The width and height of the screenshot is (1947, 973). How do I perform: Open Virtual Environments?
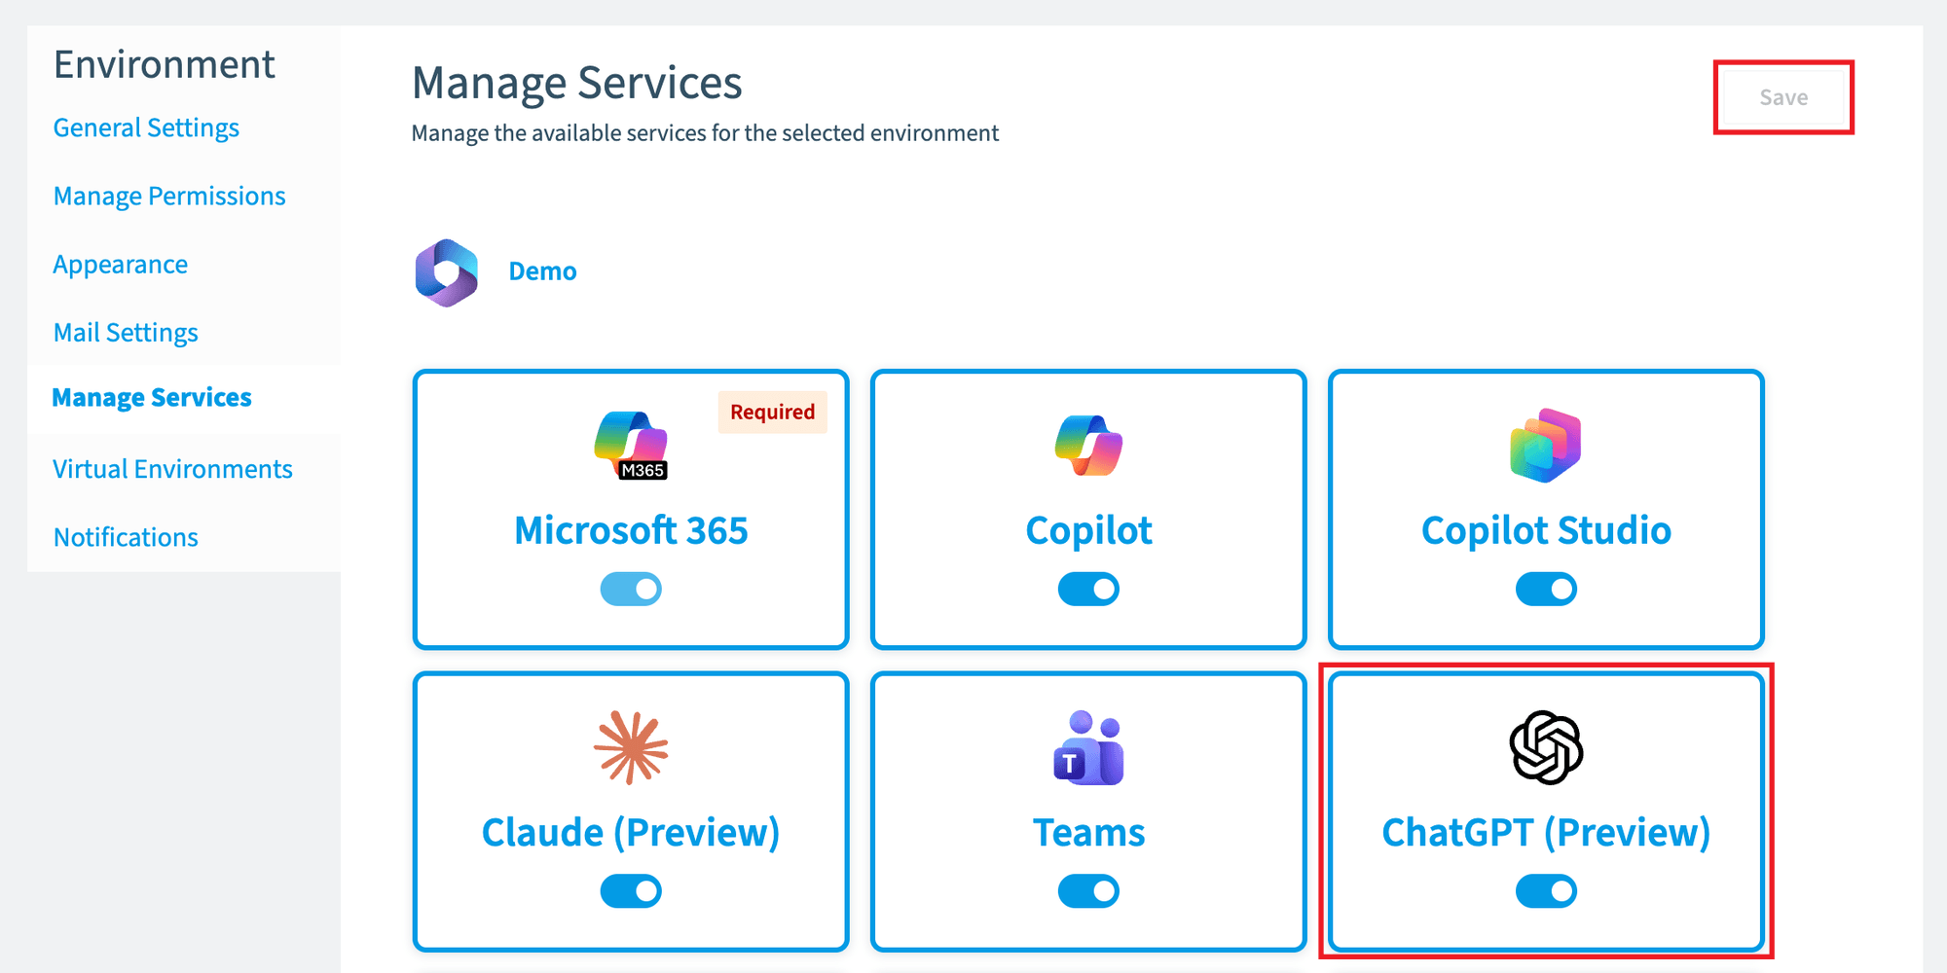pos(172,469)
